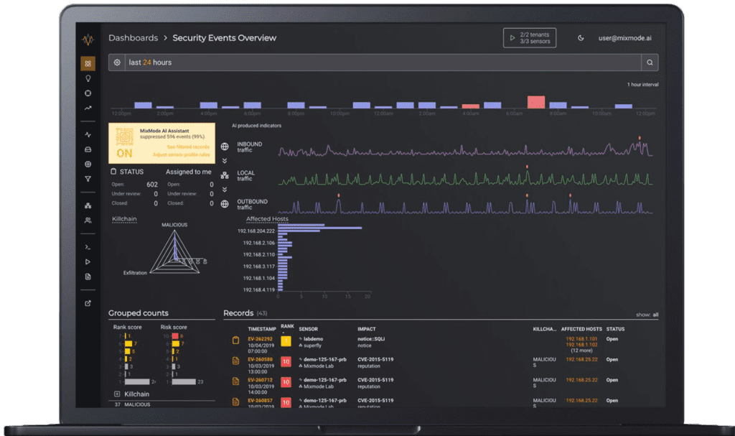Click the search magnifier icon
Viewport: 735px width, 436px height.
[650, 62]
